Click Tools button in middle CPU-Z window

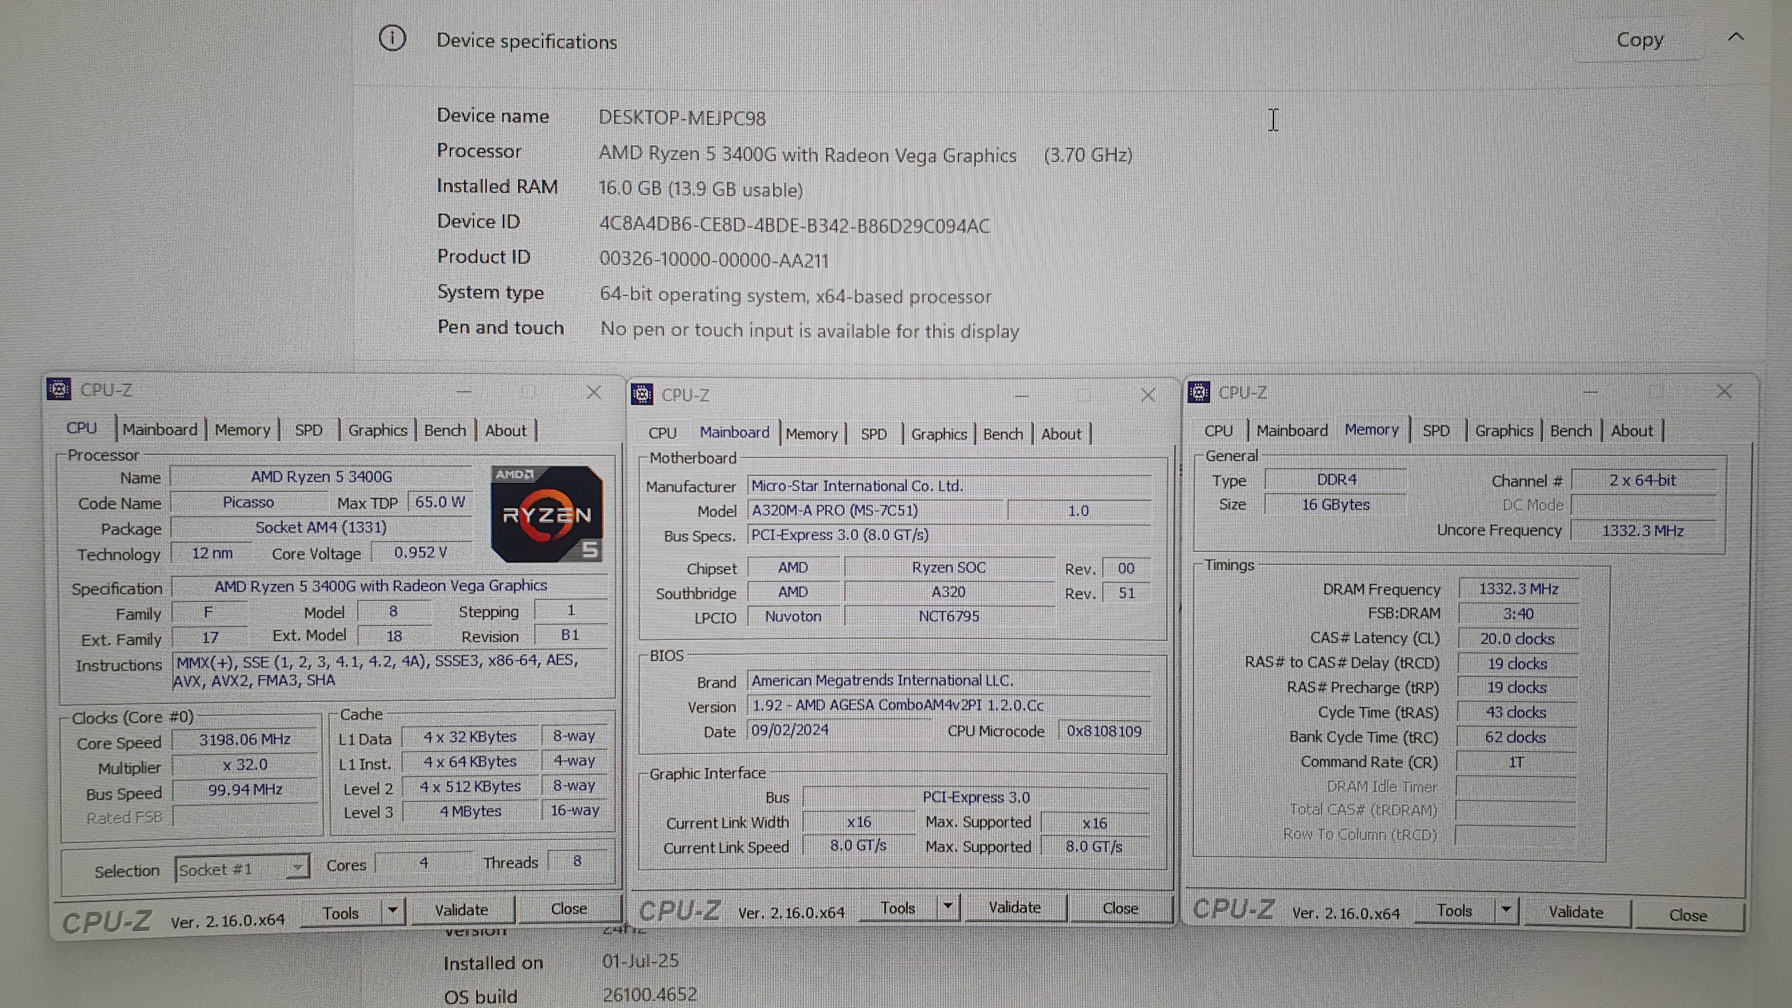pos(897,908)
